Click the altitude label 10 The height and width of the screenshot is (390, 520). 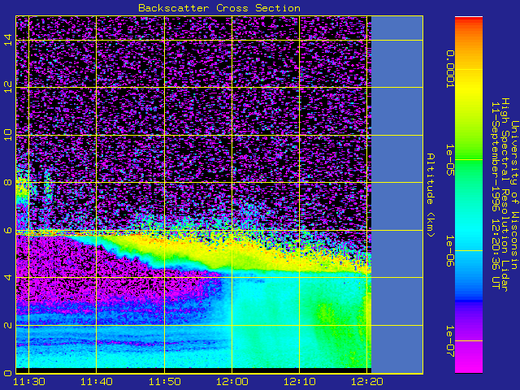8,135
